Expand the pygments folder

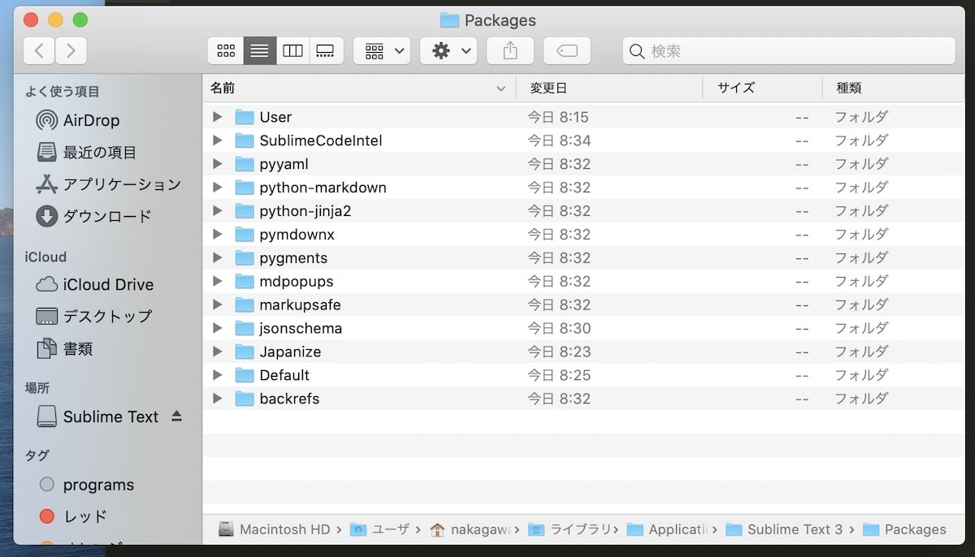[217, 258]
